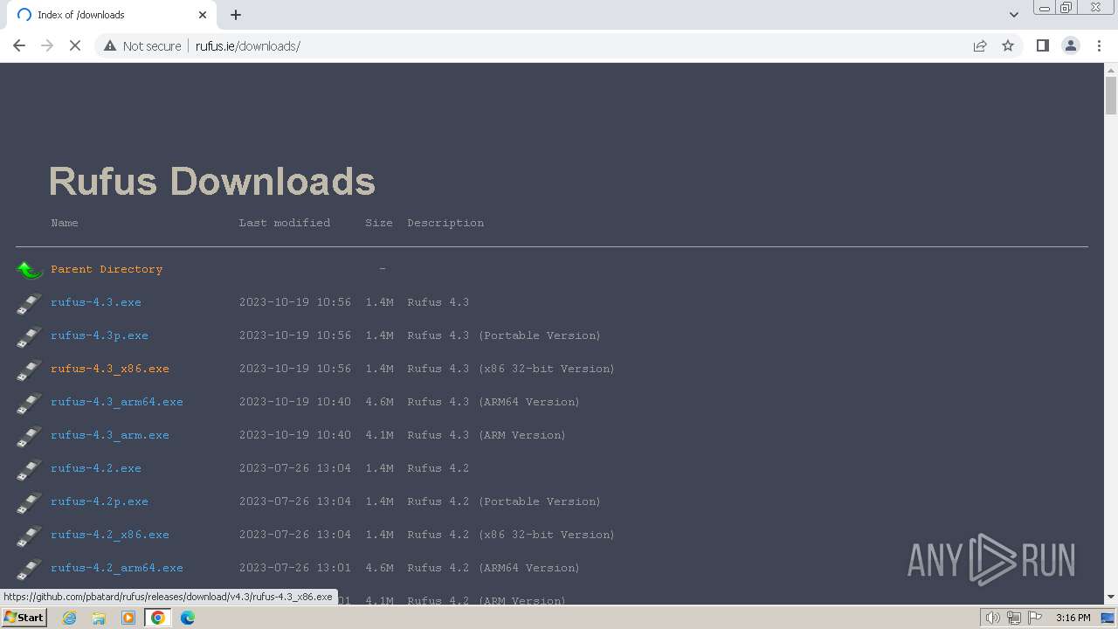
Task: Sort by Name column header
Action: [65, 224]
